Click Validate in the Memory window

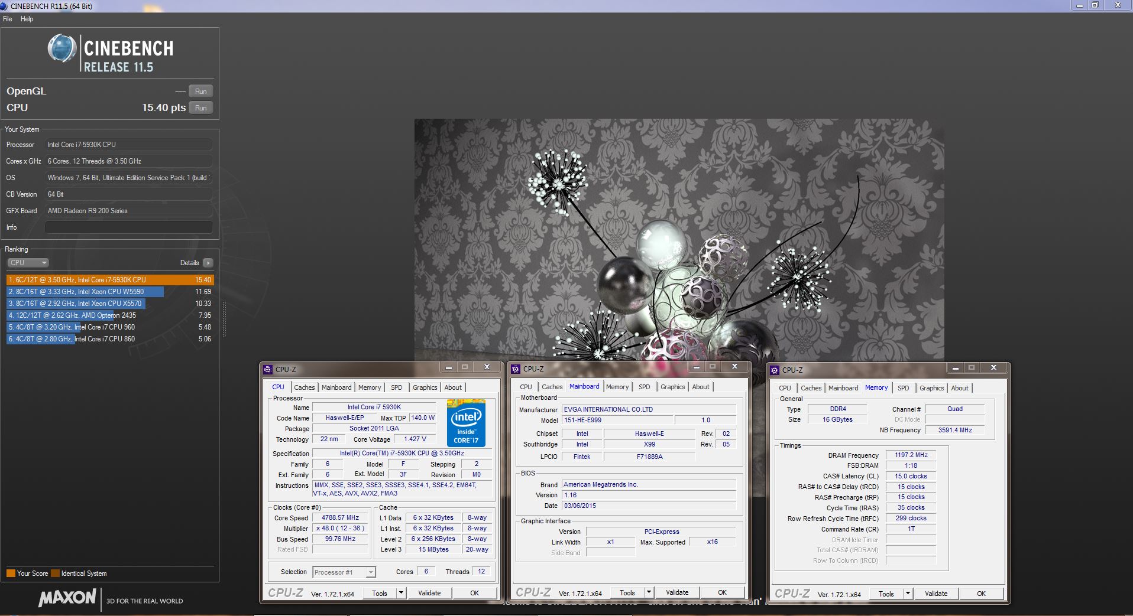[x=936, y=594]
